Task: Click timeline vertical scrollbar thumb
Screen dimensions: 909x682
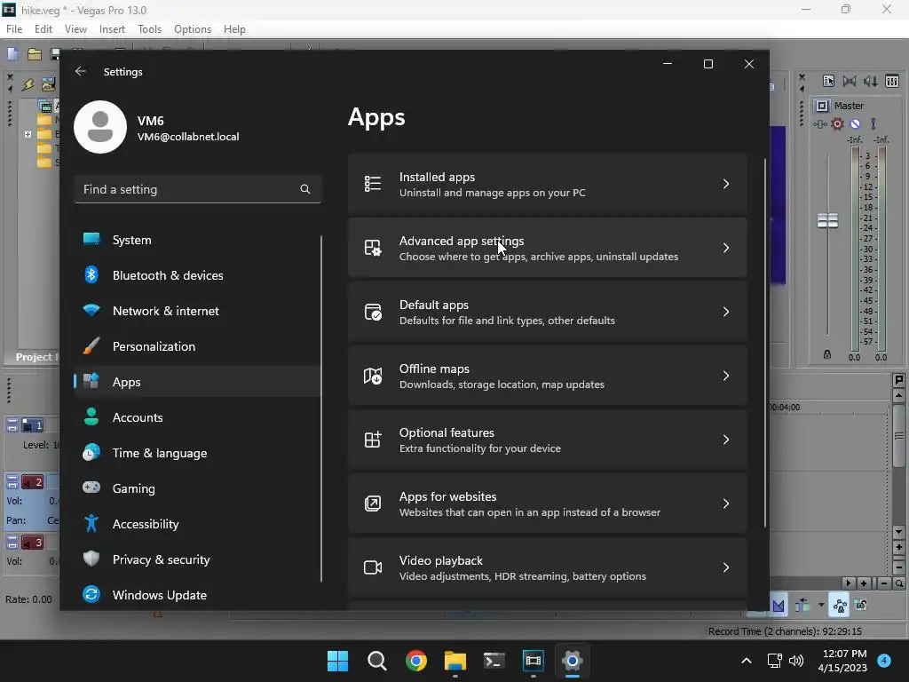Action: pyautogui.click(x=898, y=436)
